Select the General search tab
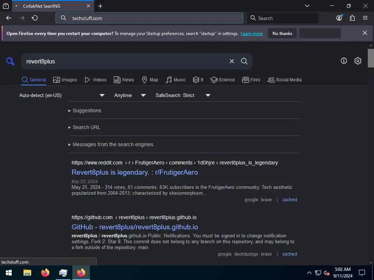Viewport: 374px width, 280px height. 34,80
